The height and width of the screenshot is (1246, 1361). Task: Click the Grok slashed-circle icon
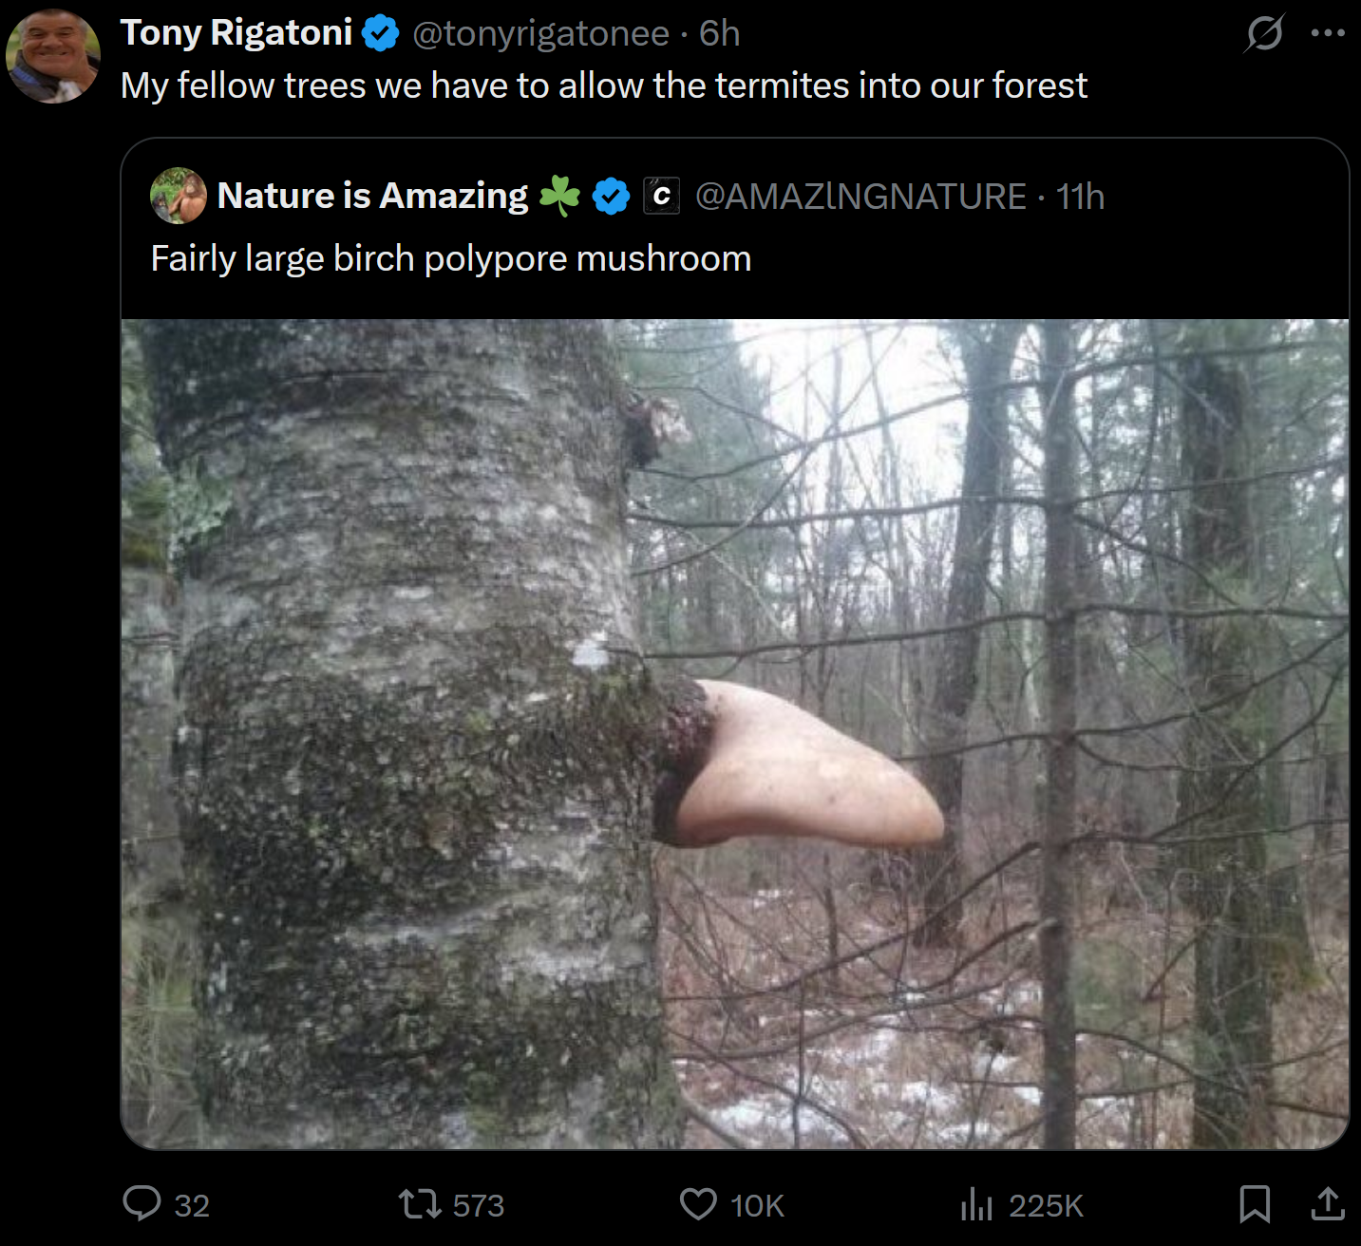coord(1264,33)
